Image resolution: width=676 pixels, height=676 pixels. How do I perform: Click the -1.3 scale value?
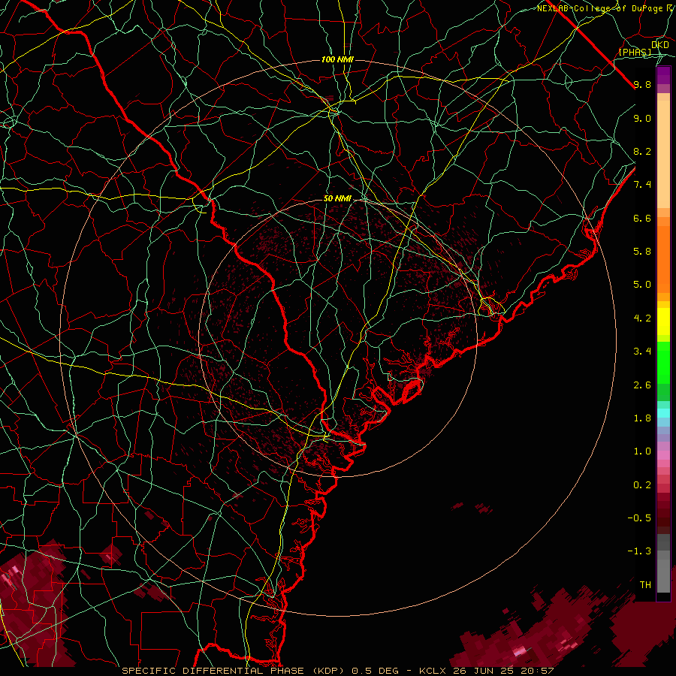[x=639, y=551]
